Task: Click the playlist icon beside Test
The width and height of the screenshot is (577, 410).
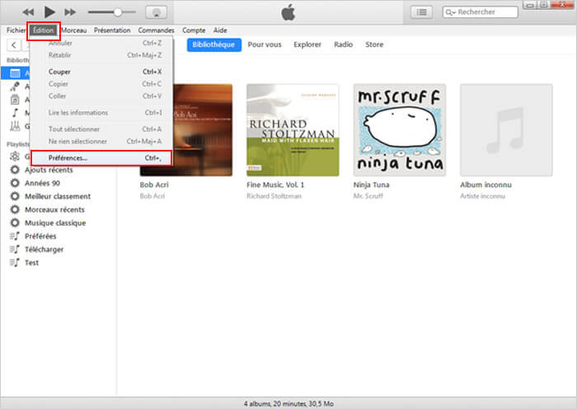Action: [x=15, y=263]
